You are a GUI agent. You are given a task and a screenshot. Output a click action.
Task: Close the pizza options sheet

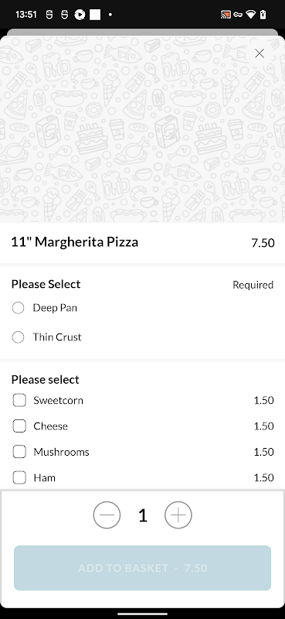(260, 53)
